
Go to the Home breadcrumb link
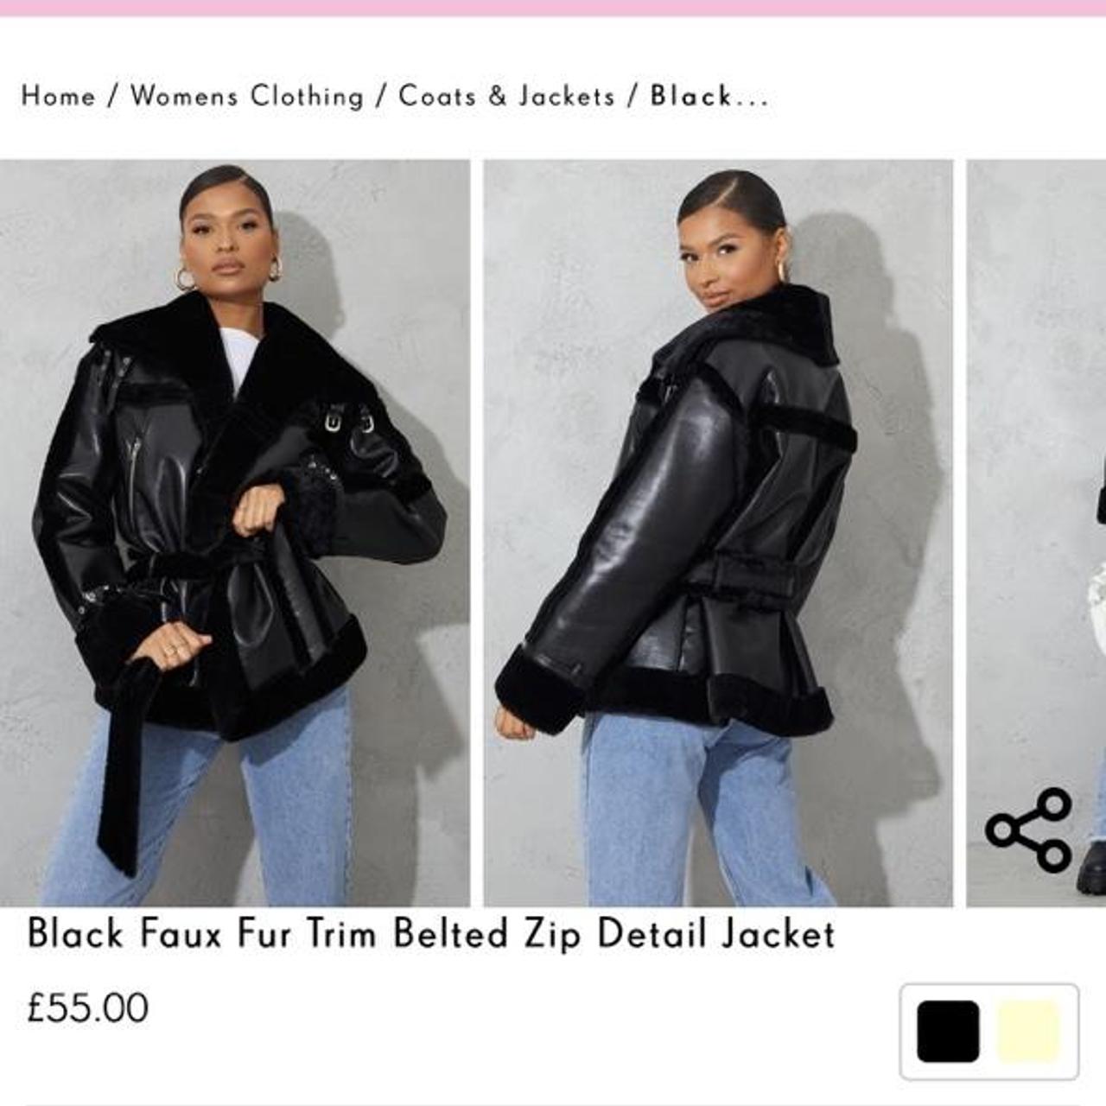(x=58, y=96)
